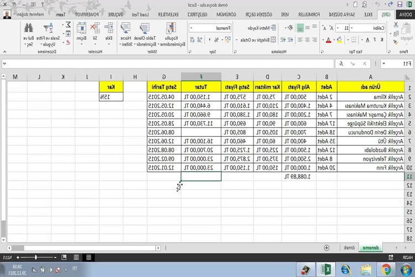Screen dimensions: 415x277
Task: Open Hücre Stilleri cell styles
Action: (x=125, y=34)
